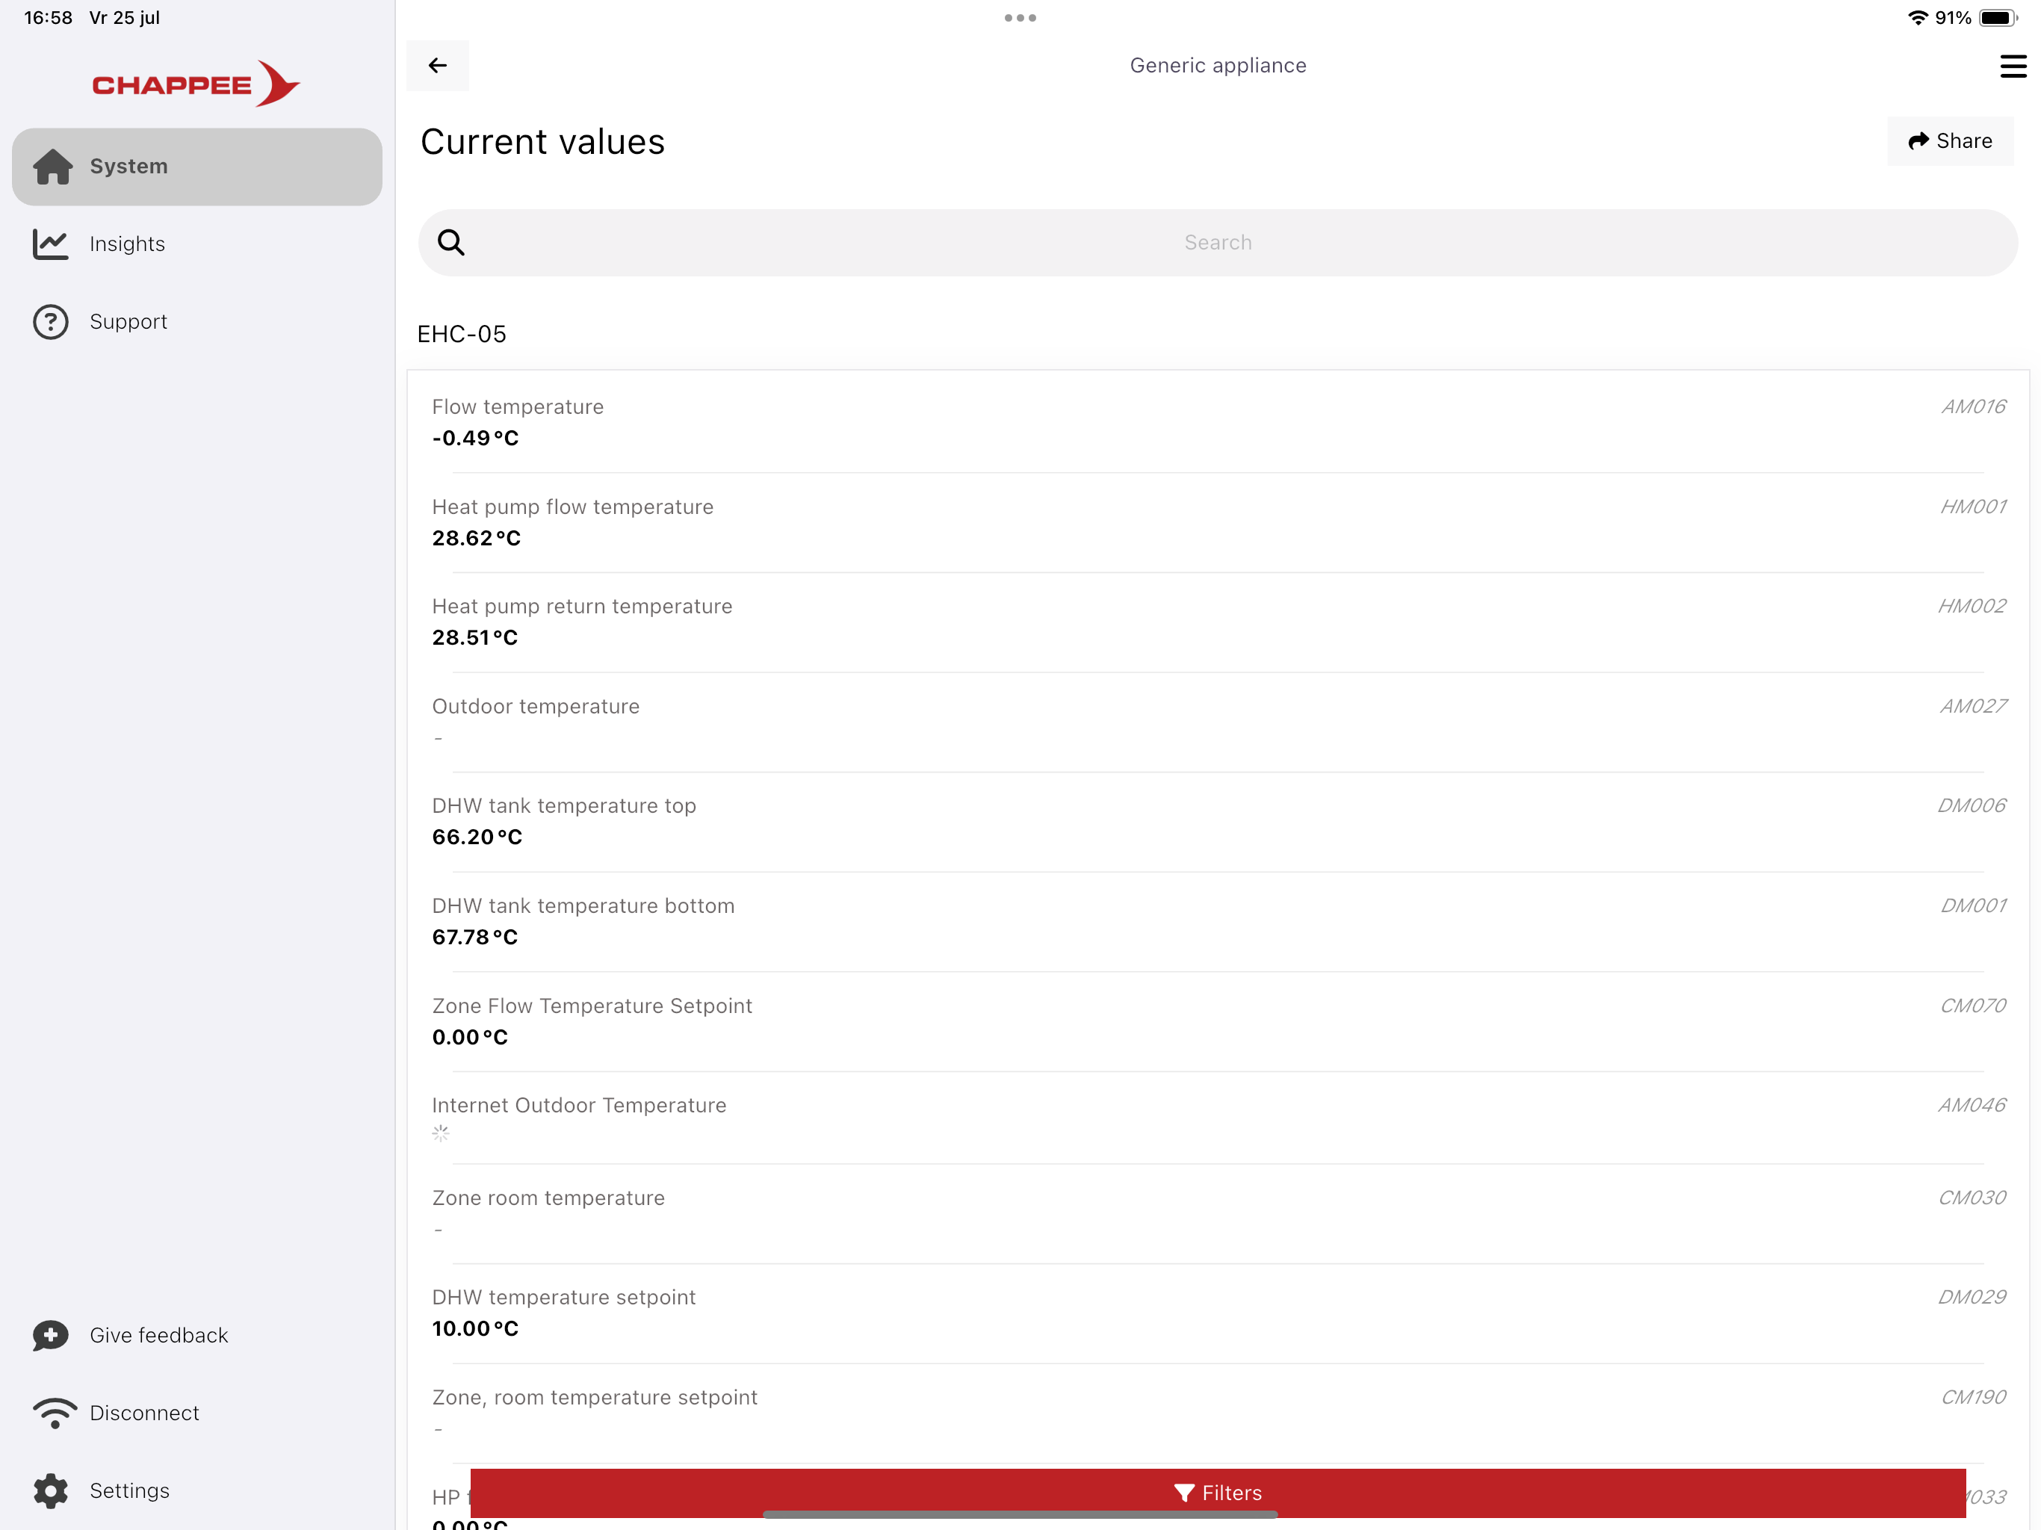Viewport: 2041px width, 1530px height.
Task: Click the 28.62 °C value
Action: pyautogui.click(x=476, y=538)
